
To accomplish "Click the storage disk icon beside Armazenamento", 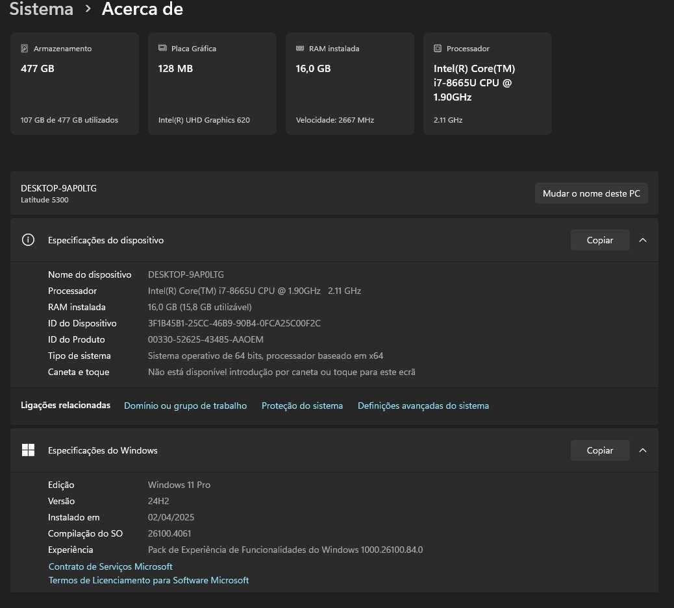I will 25,48.
